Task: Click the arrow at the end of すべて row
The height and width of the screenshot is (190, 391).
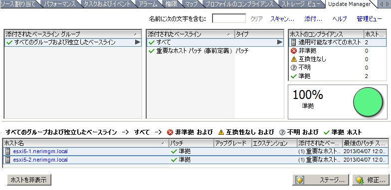Action: (x=280, y=42)
